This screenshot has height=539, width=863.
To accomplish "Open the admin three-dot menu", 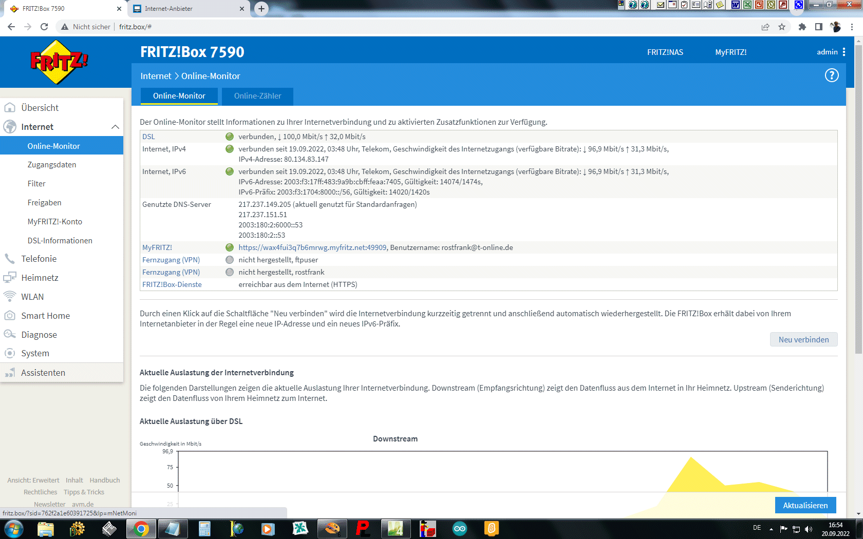I will 843,52.
